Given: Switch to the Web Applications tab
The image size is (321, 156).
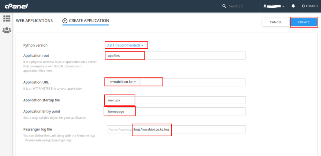Looking at the screenshot, I should (x=34, y=21).
